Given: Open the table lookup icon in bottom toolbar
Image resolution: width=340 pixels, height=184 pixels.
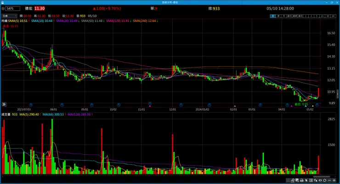Looking at the screenshot, I should [297, 180].
